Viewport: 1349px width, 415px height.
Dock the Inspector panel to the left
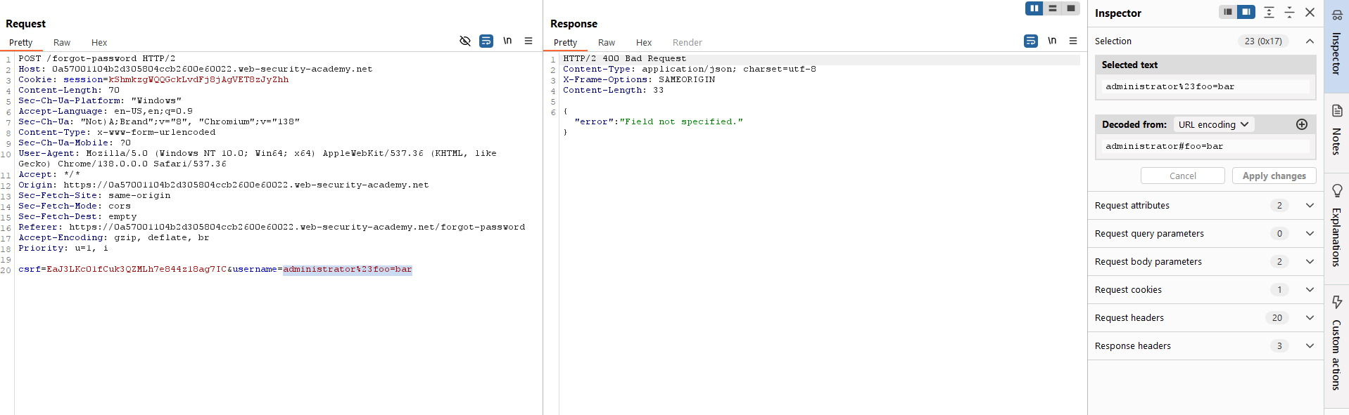1228,12
